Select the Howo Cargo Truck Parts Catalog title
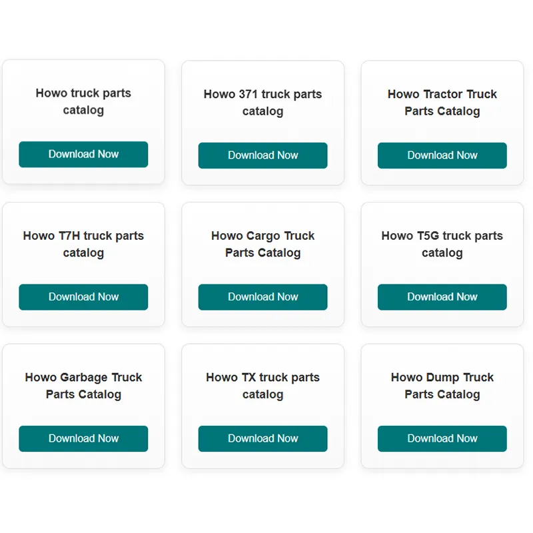The width and height of the screenshot is (533, 533). click(263, 244)
